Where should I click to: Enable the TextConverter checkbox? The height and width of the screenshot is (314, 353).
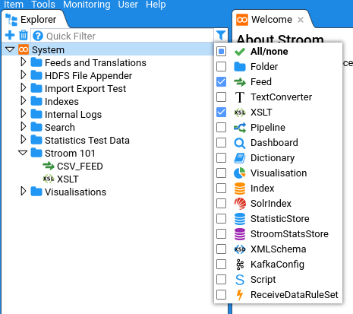[222, 97]
